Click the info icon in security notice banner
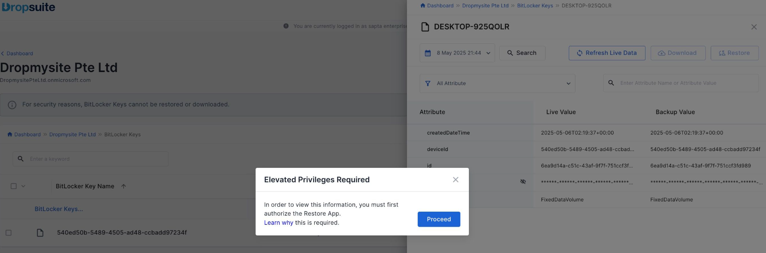Screen dimensions: 766x253 pos(12,105)
